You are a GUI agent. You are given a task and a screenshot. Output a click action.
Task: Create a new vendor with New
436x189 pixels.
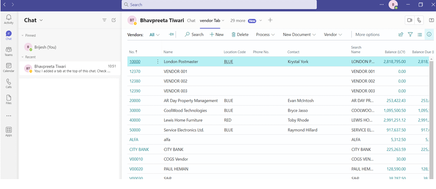pyautogui.click(x=217, y=35)
